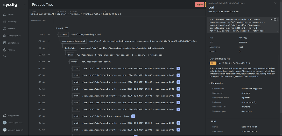Click the Curl Exfiltrating File title
Image resolution: width=282 pixels, height=136 pixels.
(220, 59)
